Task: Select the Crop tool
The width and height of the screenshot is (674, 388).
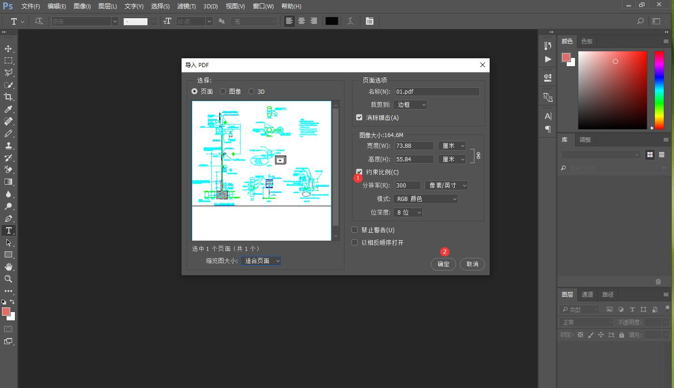Action: coord(8,97)
